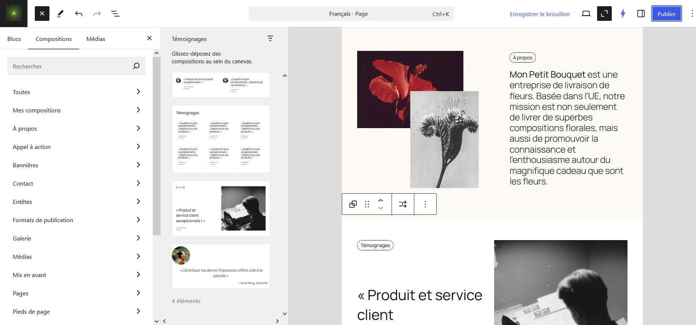Click category list scrollbar up arrow

[x=157, y=53]
